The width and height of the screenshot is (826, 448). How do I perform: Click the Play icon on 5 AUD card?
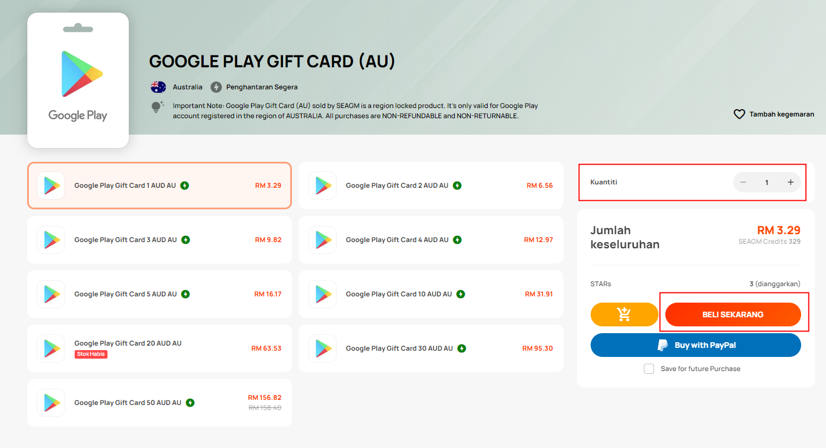(51, 294)
